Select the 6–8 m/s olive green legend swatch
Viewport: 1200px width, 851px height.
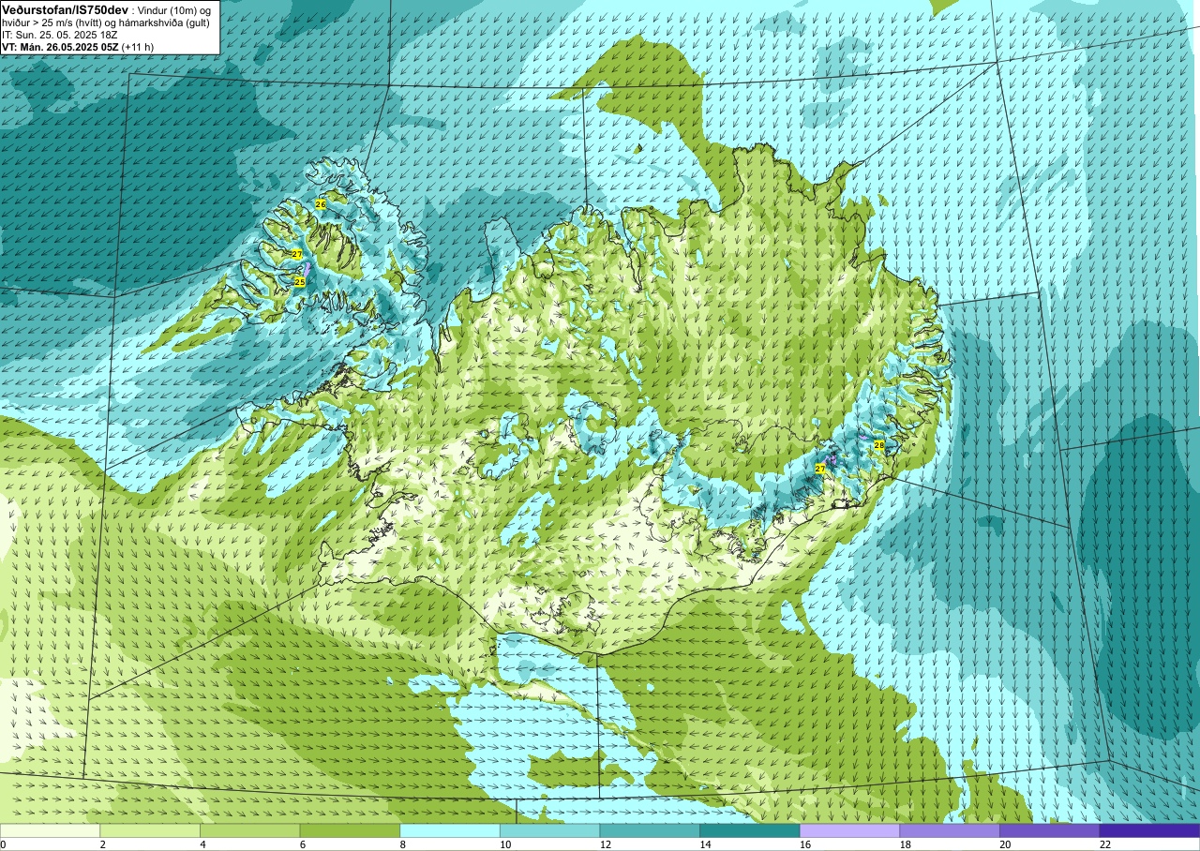pyautogui.click(x=350, y=830)
